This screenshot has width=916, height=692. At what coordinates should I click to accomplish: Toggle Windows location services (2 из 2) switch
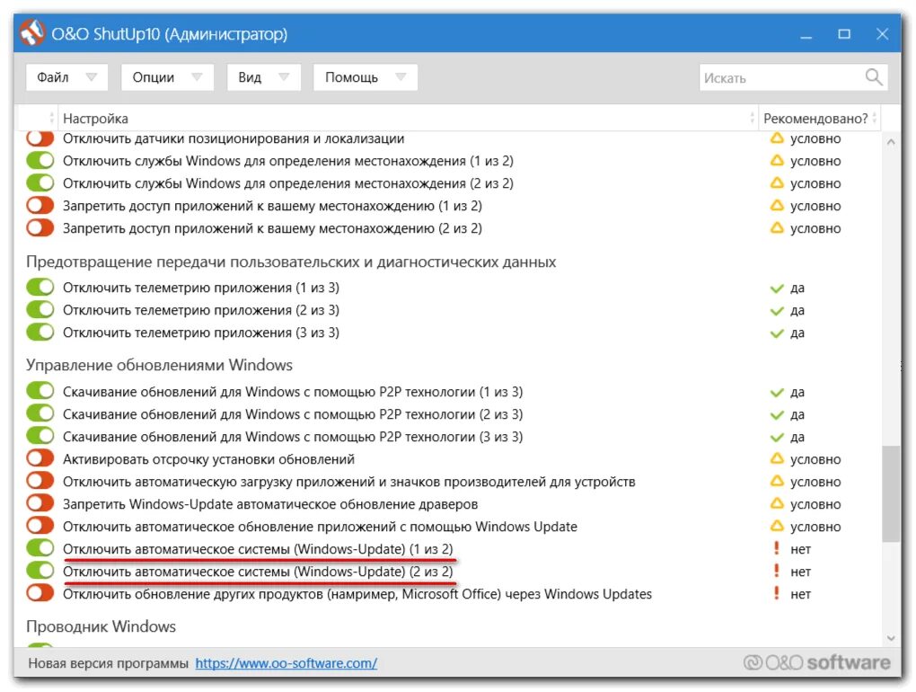(x=40, y=183)
